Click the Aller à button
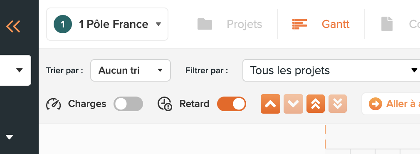 pyautogui.click(x=391, y=104)
